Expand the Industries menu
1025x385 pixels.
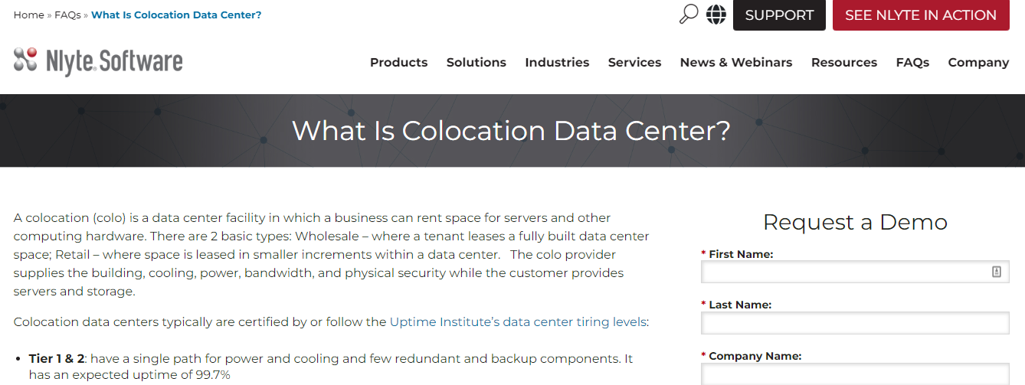coord(557,63)
